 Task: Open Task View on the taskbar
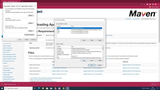pyautogui.click(x=35, y=88)
